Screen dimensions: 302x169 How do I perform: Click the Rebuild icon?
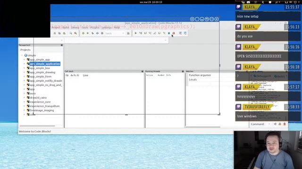[98, 33]
